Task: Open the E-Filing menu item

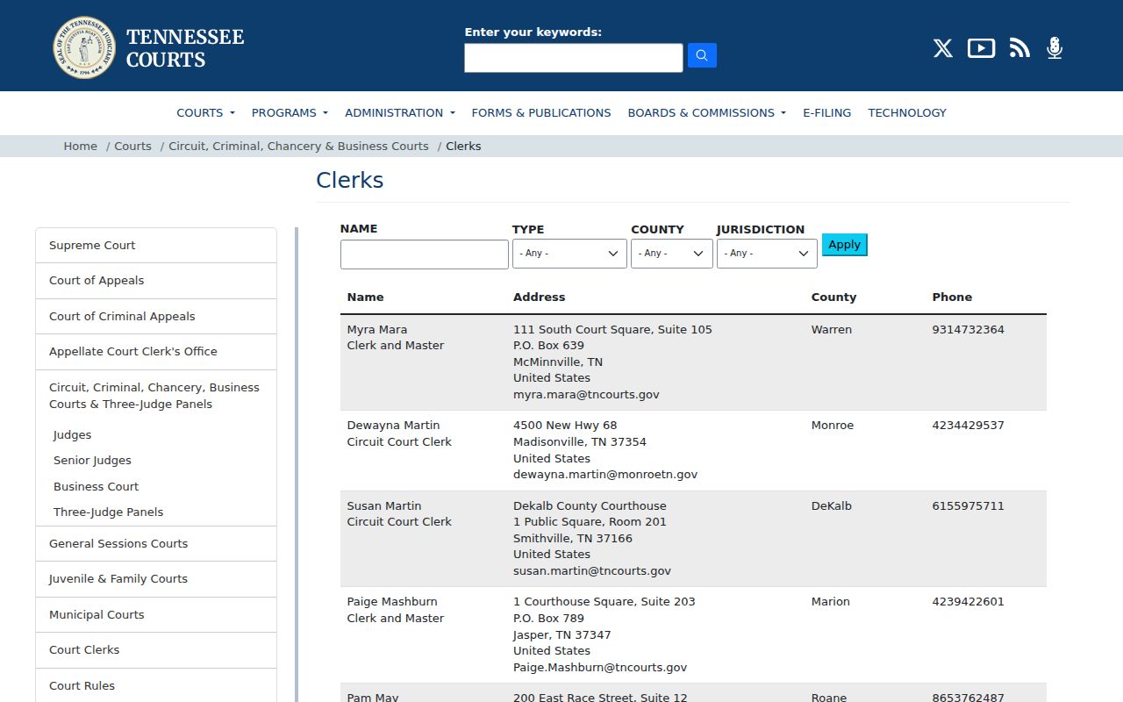Action: tap(827, 112)
